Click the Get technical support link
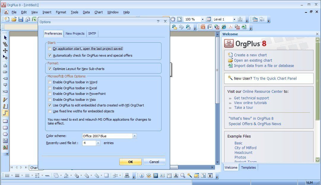Viewport: 321px width, 185px height. point(252,98)
